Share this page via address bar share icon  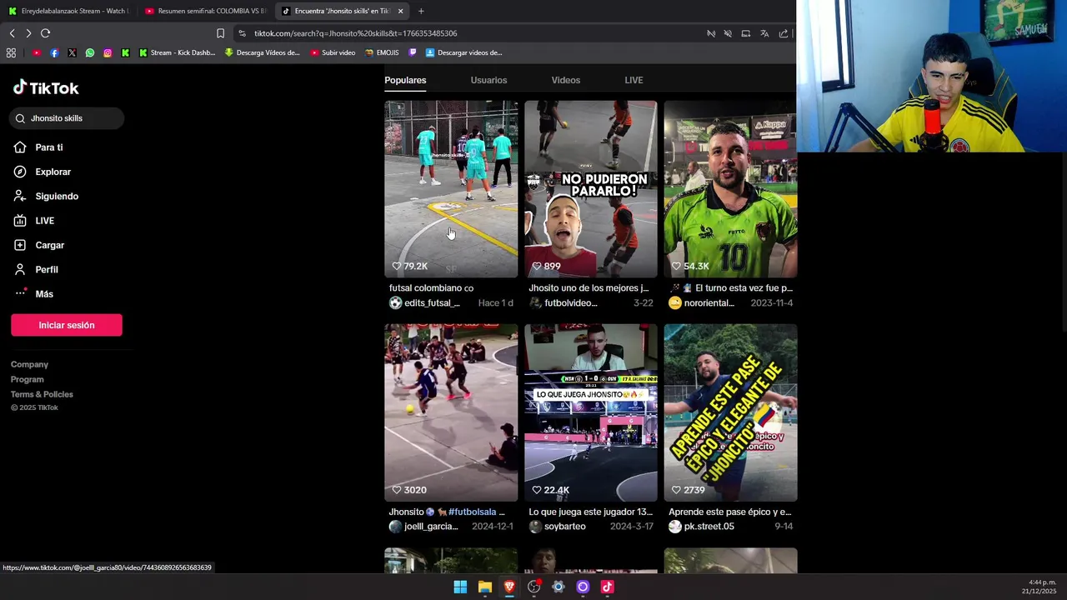tap(784, 33)
